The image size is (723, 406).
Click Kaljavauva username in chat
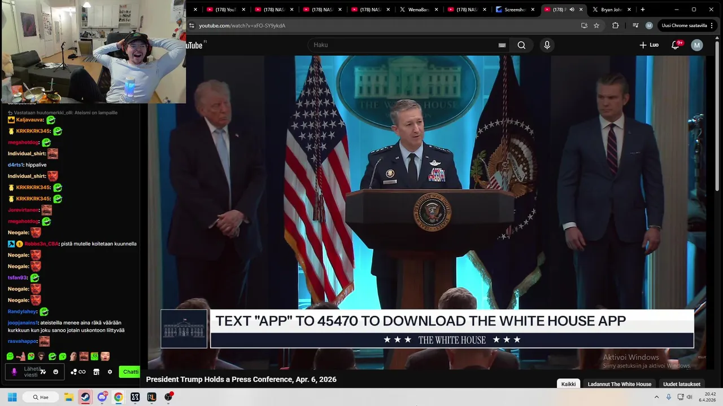pyautogui.click(x=29, y=120)
